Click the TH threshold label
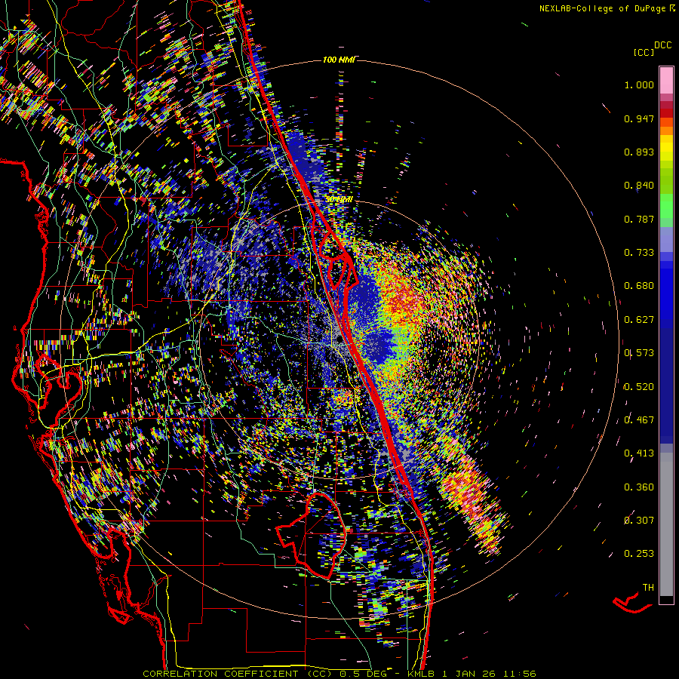The height and width of the screenshot is (679, 679). coord(648,588)
